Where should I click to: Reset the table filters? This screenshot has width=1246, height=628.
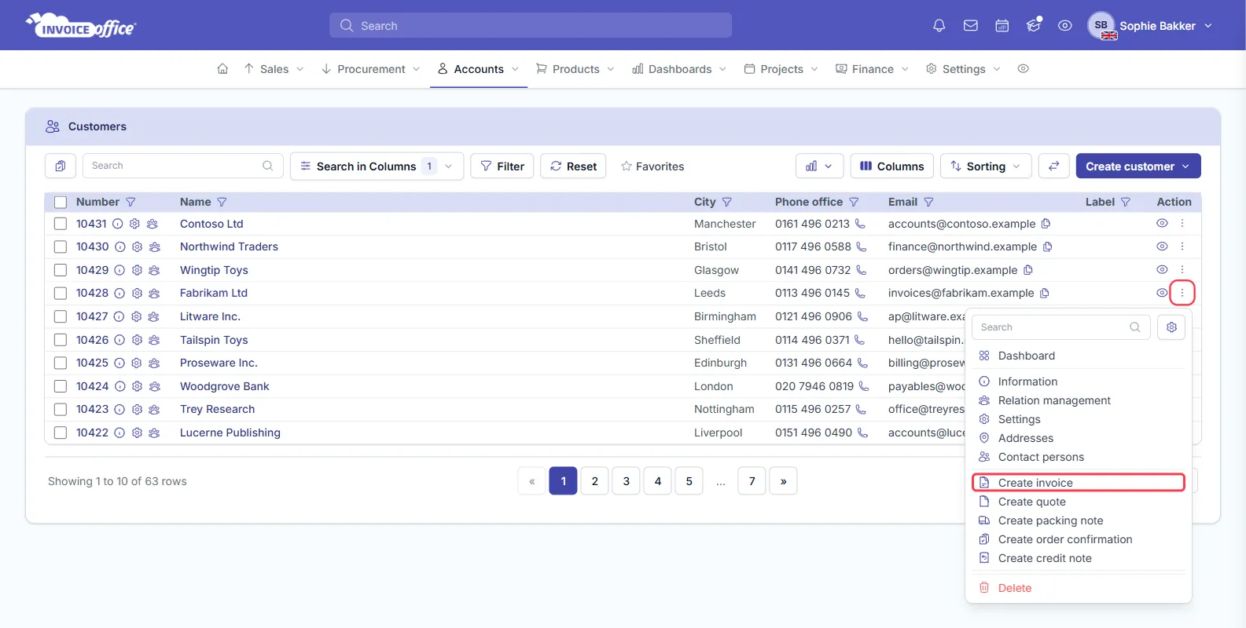(x=573, y=166)
